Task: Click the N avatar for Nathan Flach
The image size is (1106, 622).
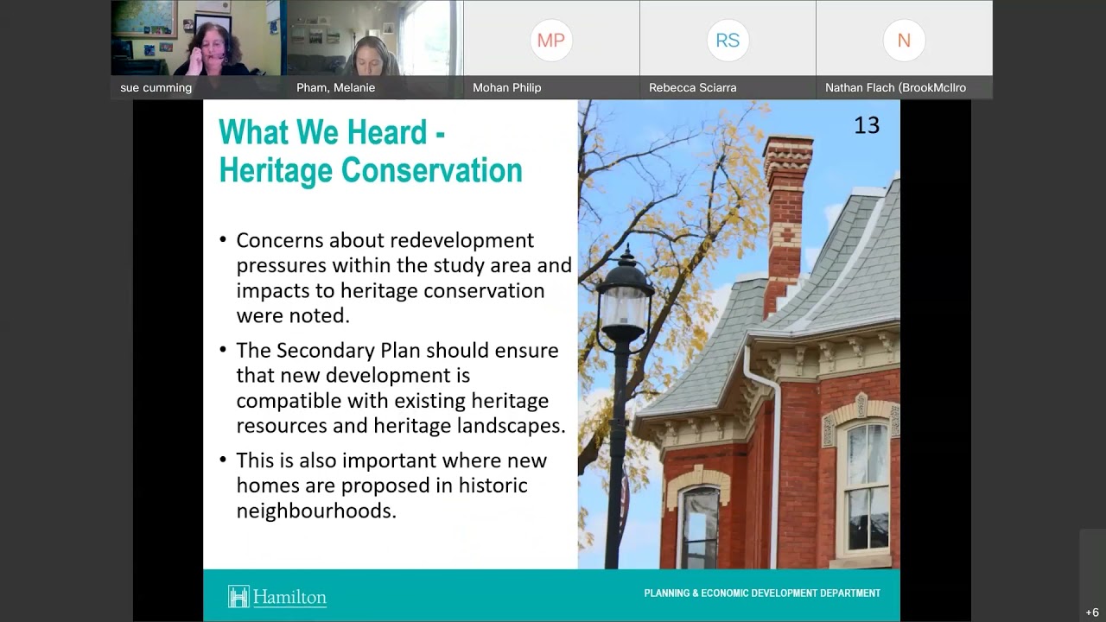Action: [904, 40]
